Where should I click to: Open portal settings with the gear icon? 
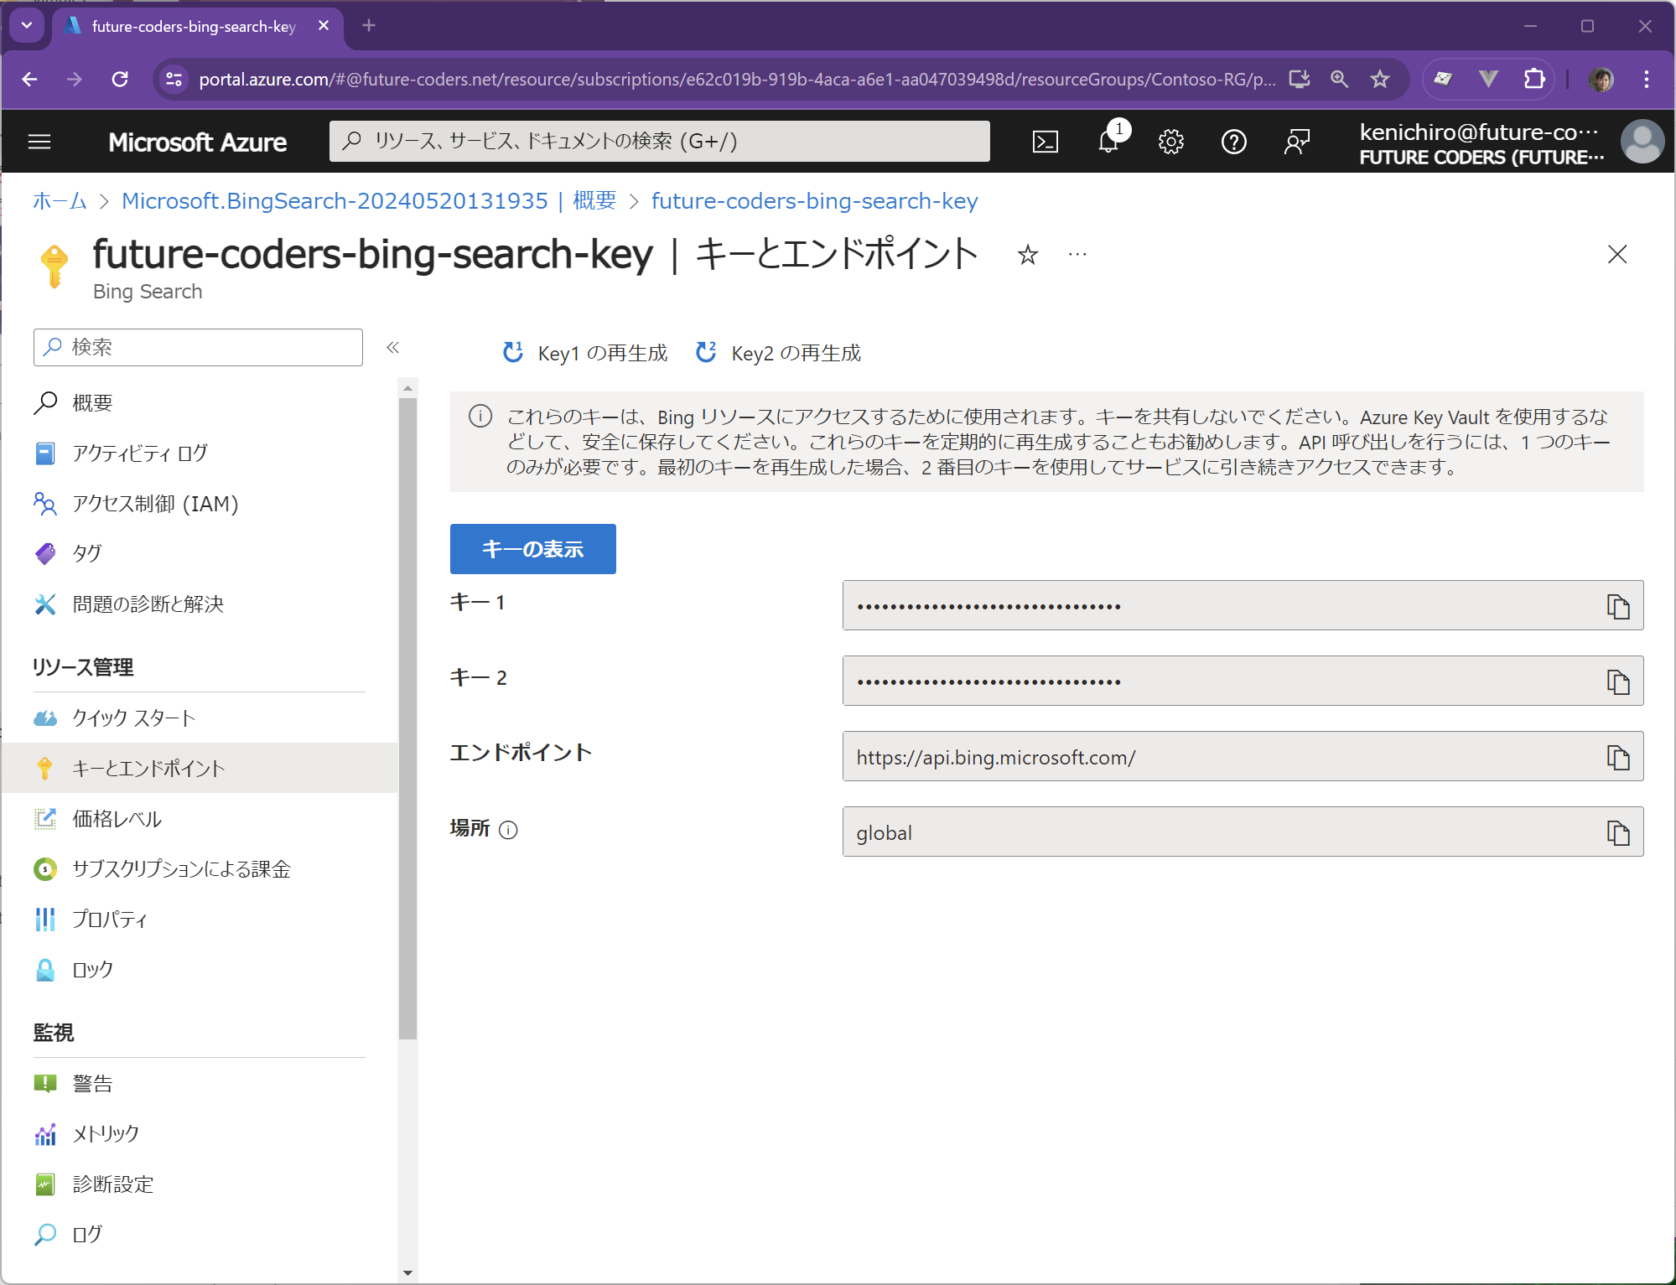coord(1170,141)
